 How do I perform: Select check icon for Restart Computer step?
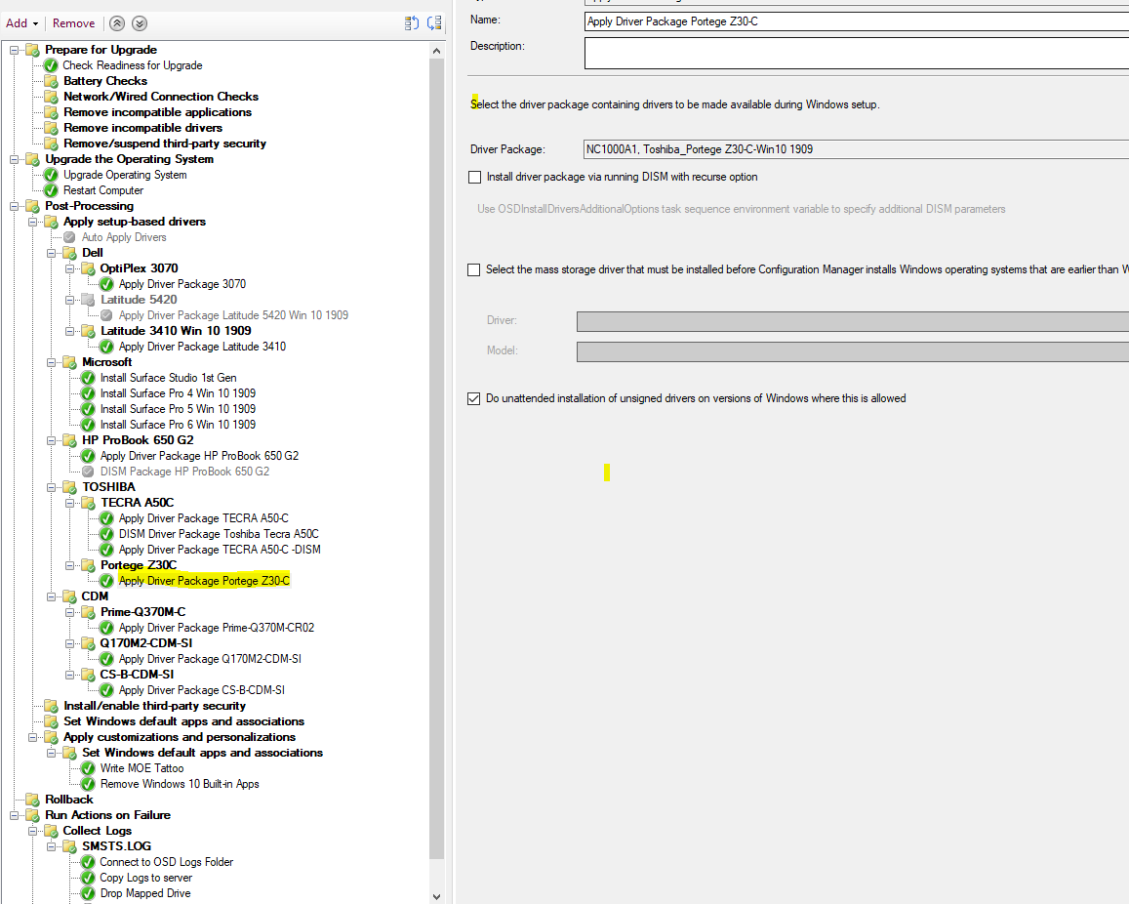51,191
